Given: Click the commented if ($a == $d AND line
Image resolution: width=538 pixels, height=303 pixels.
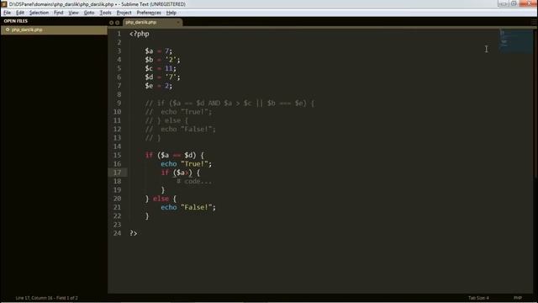Looking at the screenshot, I should point(229,103).
